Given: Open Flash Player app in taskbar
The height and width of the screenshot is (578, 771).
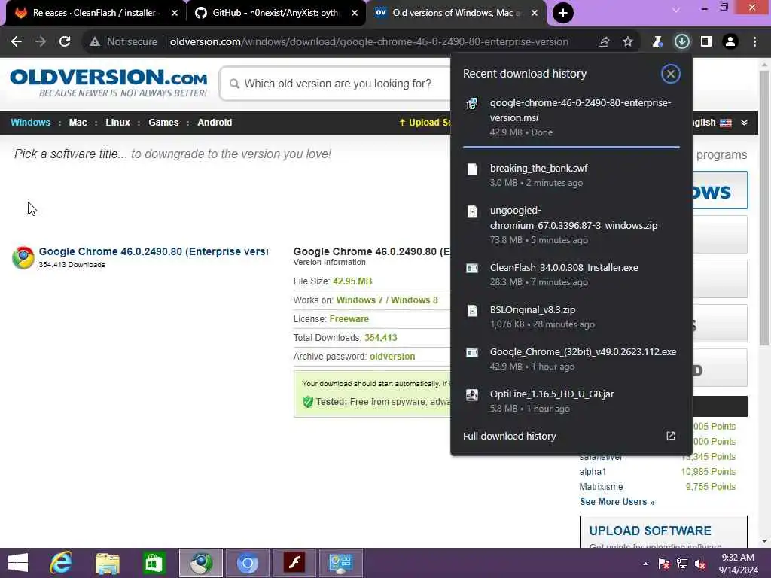Looking at the screenshot, I should [x=294, y=563].
